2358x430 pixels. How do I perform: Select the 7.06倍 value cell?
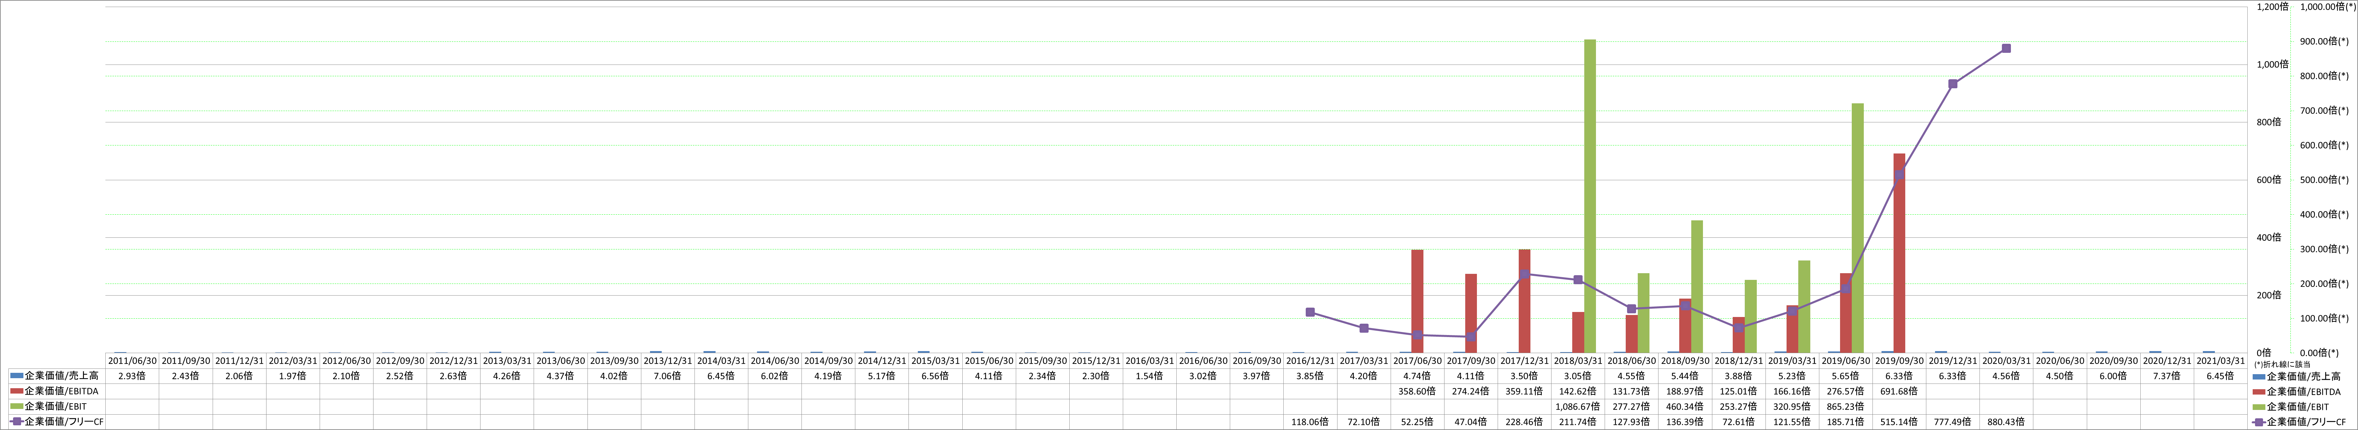tap(667, 376)
